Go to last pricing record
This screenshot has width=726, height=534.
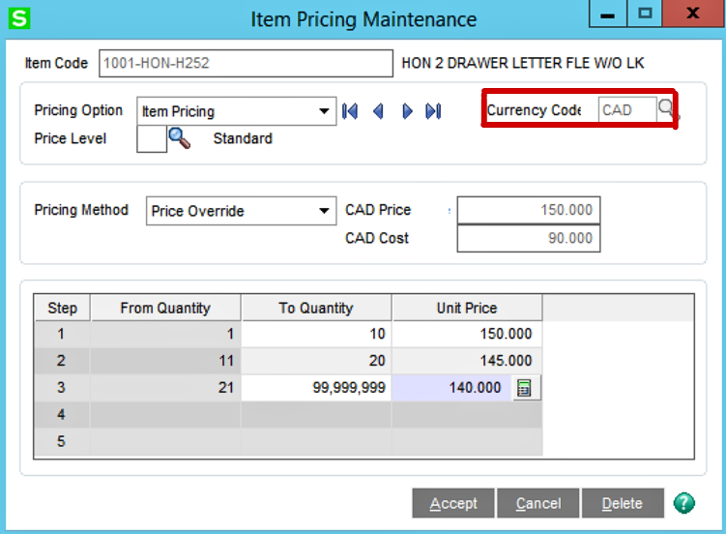pos(433,111)
